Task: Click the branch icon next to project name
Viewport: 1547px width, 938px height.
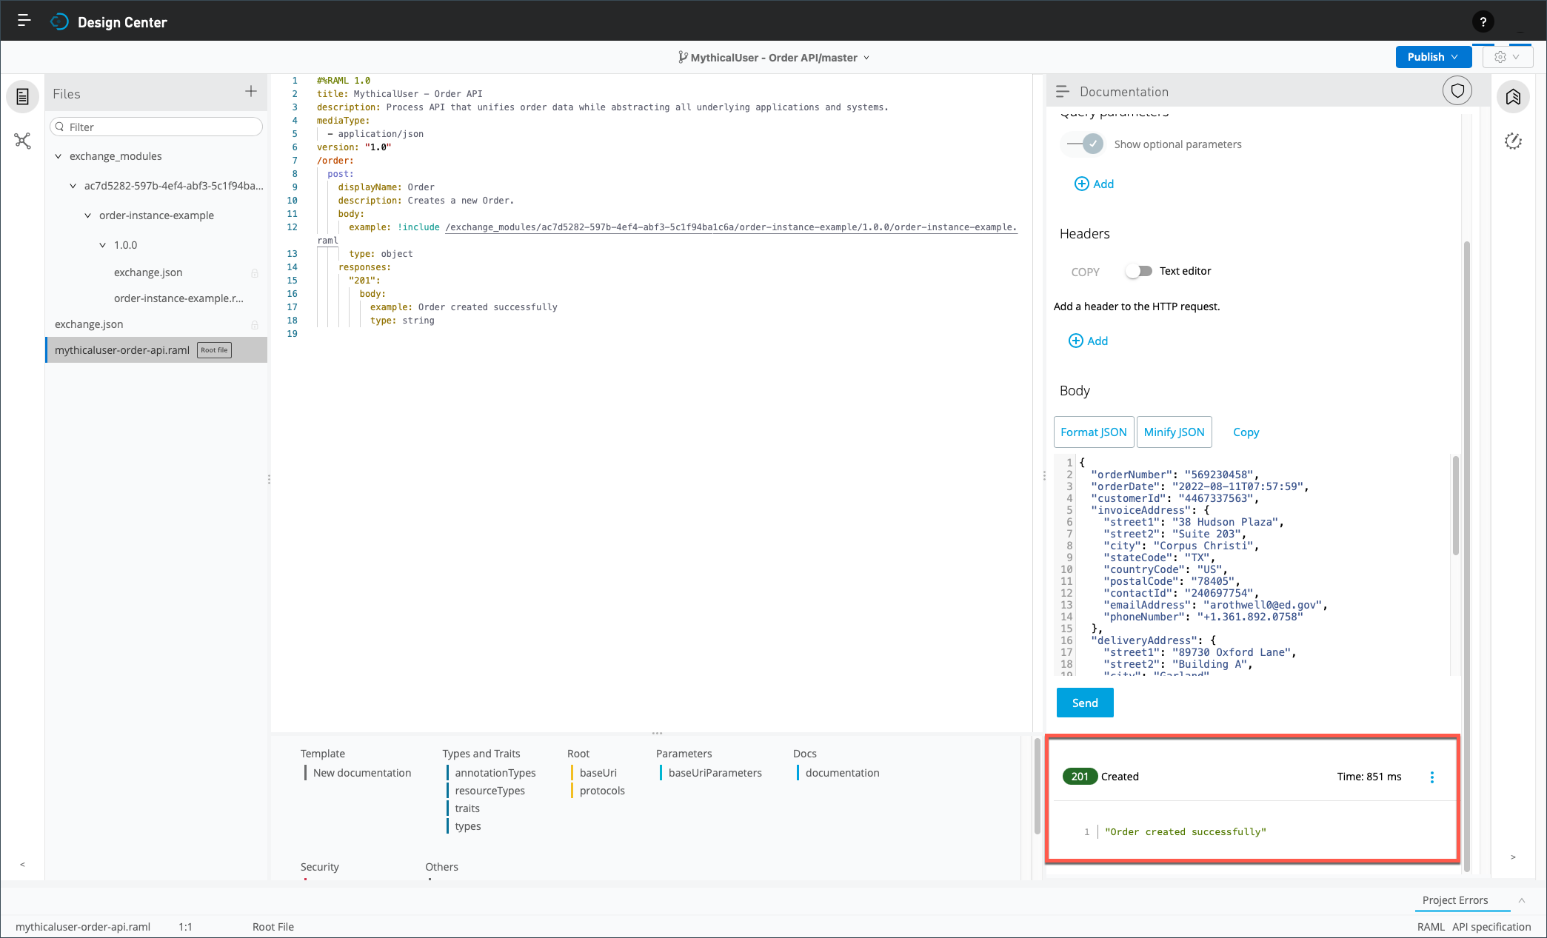Action: [x=683, y=57]
